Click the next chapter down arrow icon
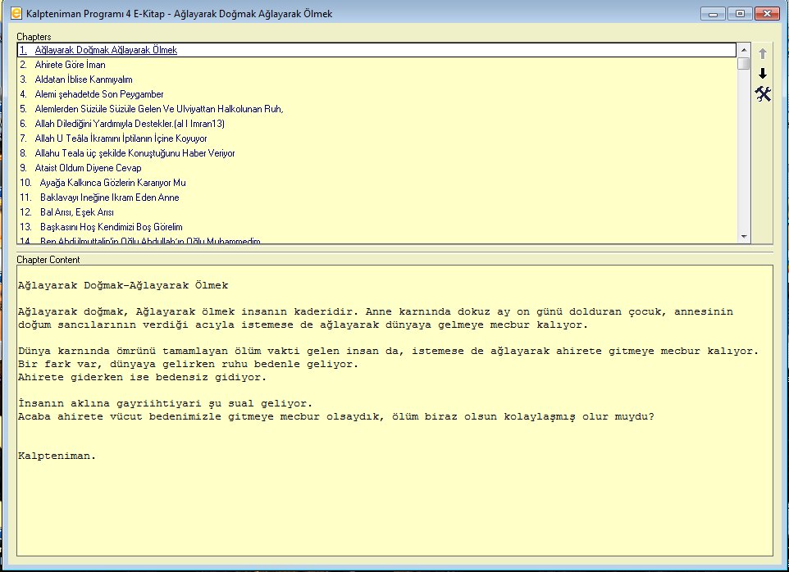This screenshot has width=789, height=572. (x=763, y=74)
